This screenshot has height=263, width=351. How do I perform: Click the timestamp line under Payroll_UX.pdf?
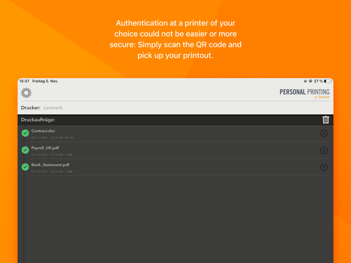click(x=52, y=155)
